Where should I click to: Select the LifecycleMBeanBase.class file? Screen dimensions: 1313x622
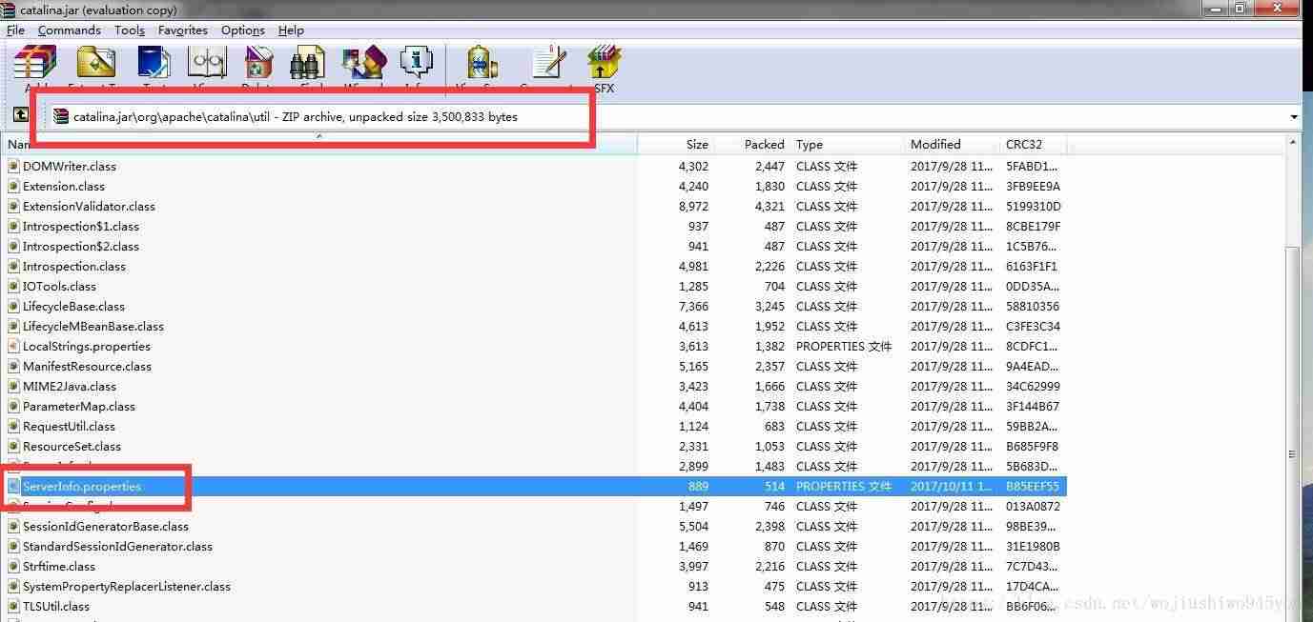[x=93, y=326]
